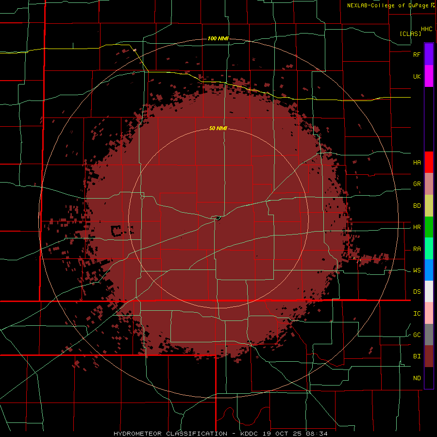Viewport: 437px width, 437px height.
Task: Click the WS legend label
Action: point(417,270)
